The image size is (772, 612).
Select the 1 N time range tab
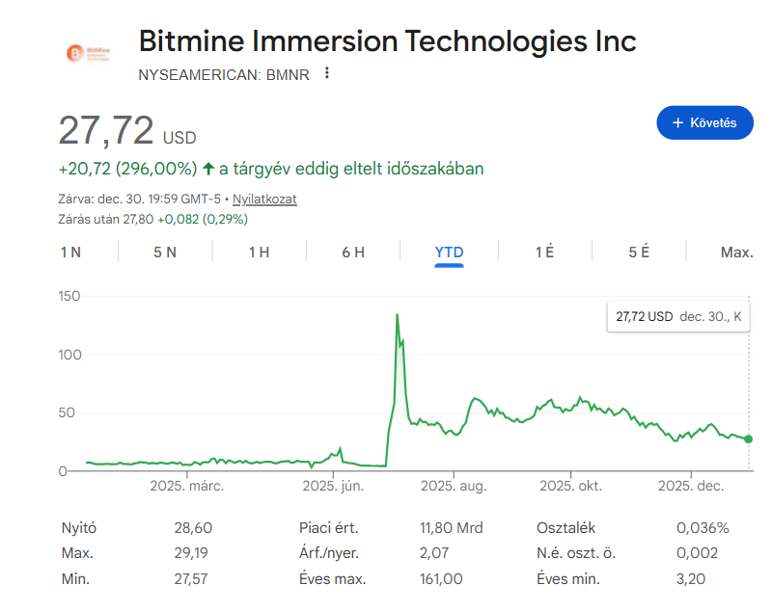point(70,253)
